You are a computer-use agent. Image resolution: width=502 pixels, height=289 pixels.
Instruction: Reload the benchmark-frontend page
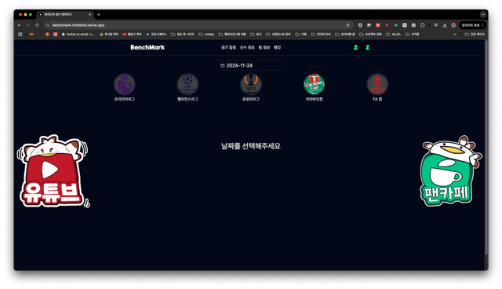37,25
